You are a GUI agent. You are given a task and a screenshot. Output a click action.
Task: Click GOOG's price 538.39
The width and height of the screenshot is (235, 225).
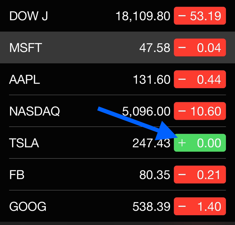point(151,207)
